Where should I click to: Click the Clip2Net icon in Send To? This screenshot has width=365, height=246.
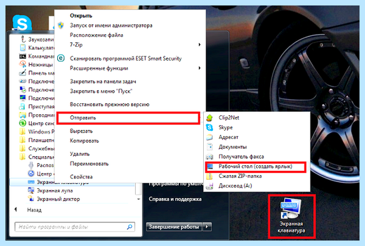pyautogui.click(x=209, y=118)
